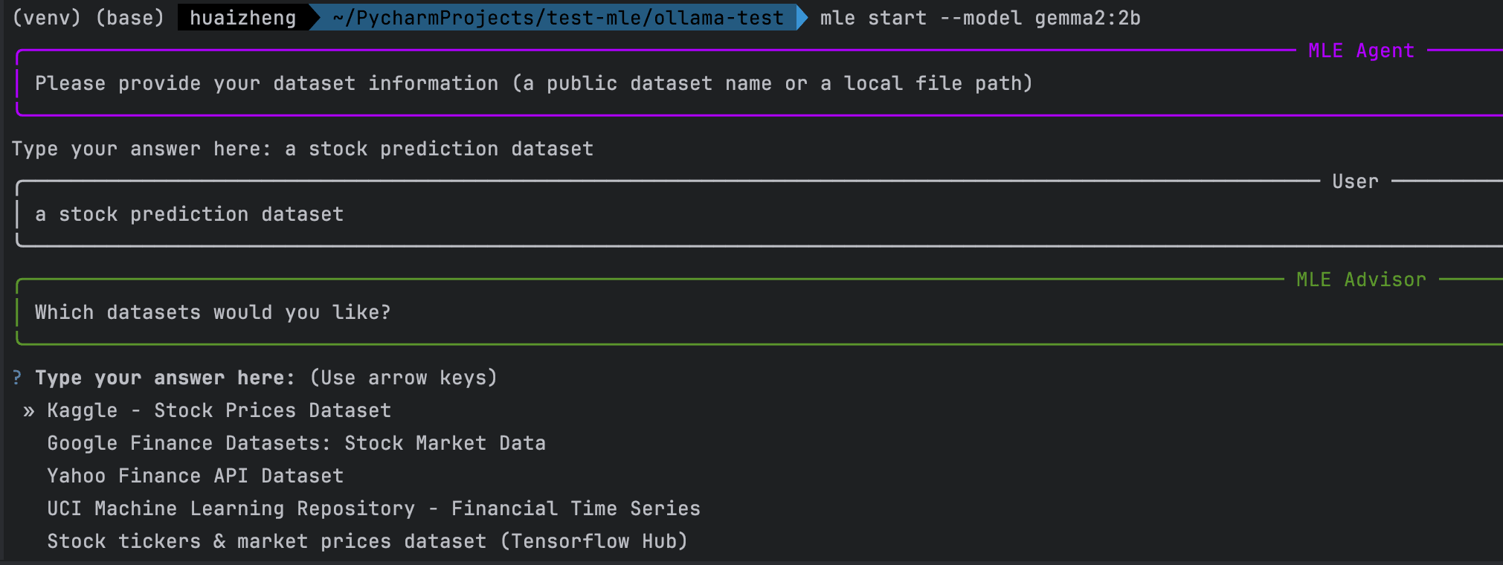The image size is (1503, 565).
Task: Click the » selection pointer arrow
Action: tap(29, 410)
